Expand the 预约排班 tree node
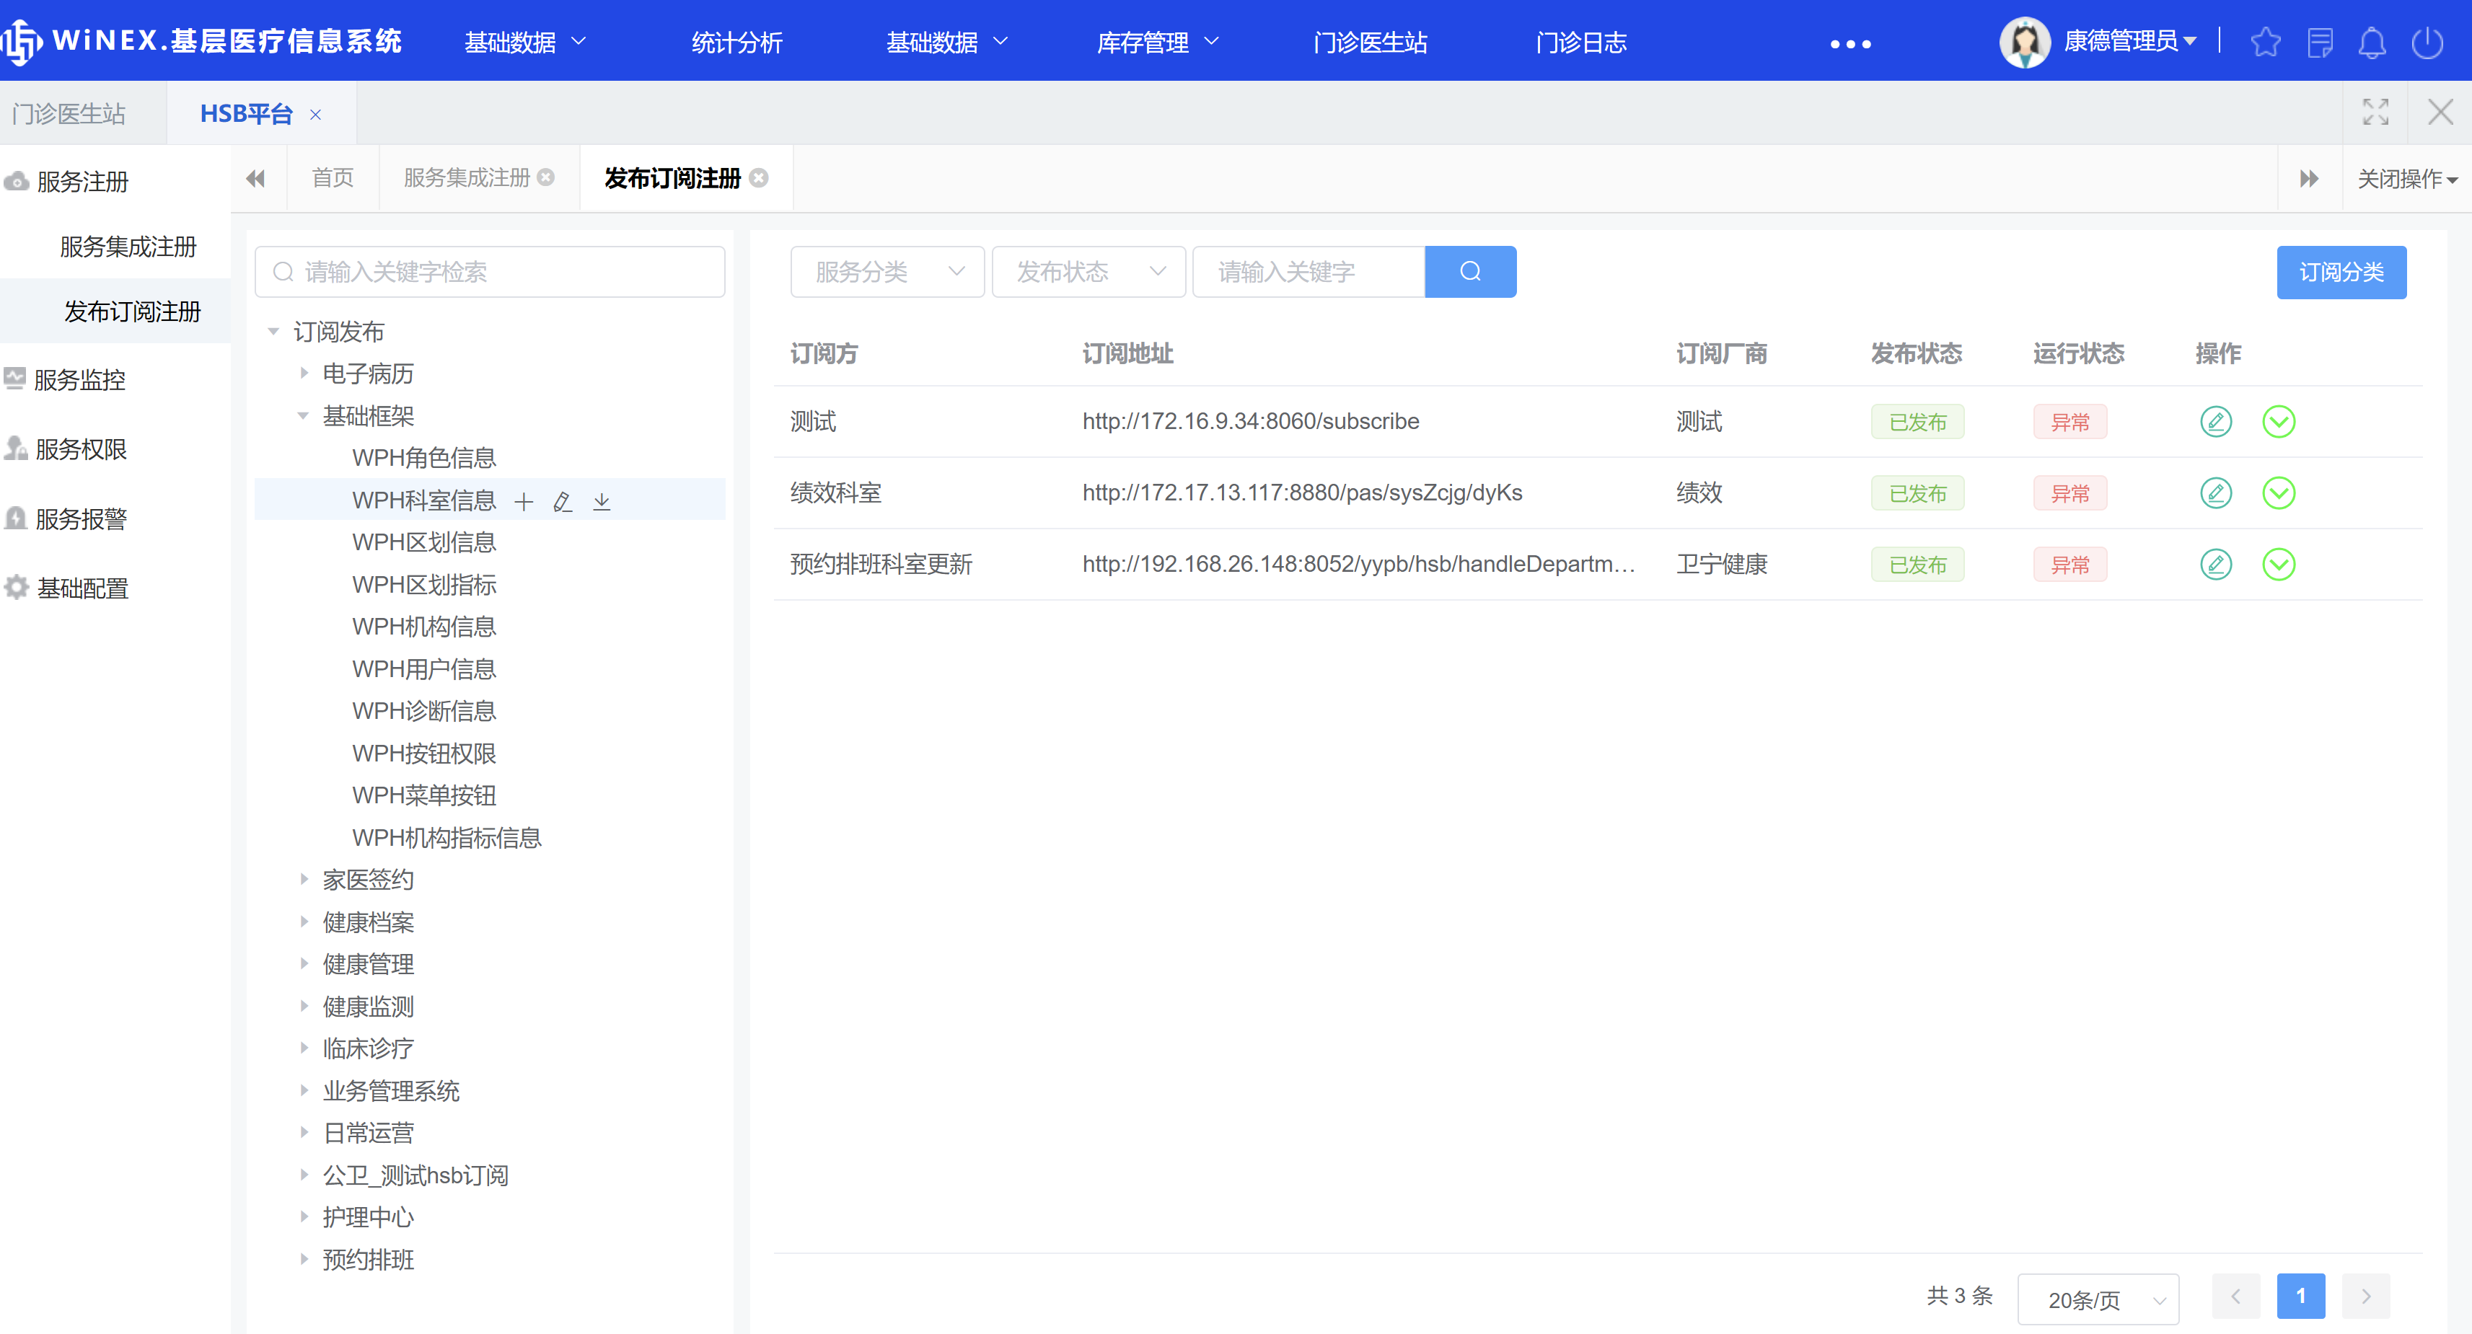This screenshot has height=1334, width=2472. click(x=303, y=1258)
